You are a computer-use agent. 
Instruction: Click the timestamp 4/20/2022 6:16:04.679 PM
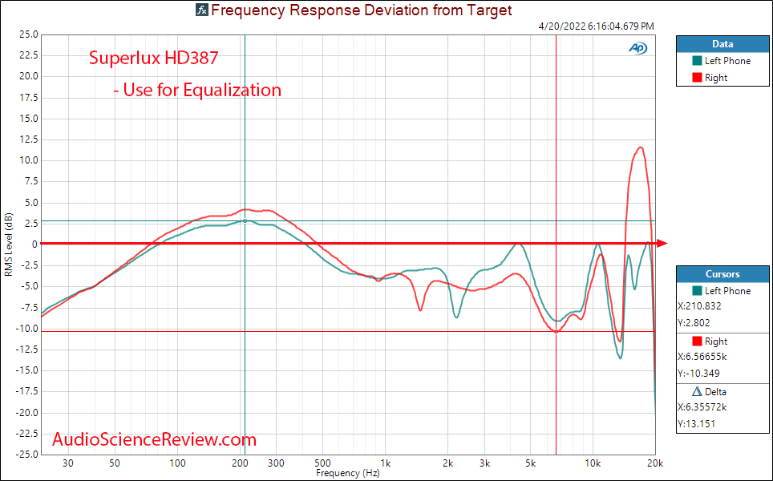coord(597,26)
